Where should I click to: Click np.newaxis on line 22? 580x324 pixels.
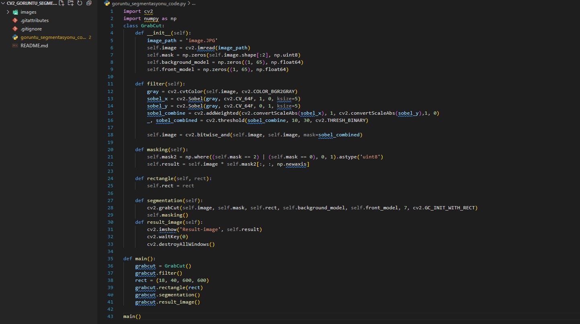[292, 164]
